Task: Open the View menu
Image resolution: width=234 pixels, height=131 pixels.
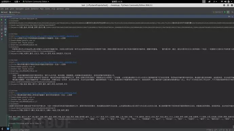Action: click(x=12, y=9)
